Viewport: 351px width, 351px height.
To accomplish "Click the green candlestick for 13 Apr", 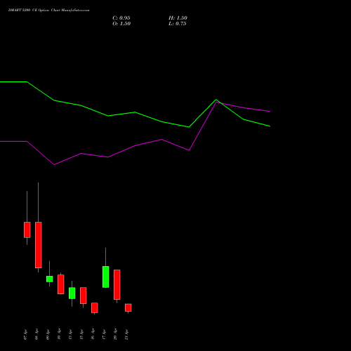I will 72,293.
